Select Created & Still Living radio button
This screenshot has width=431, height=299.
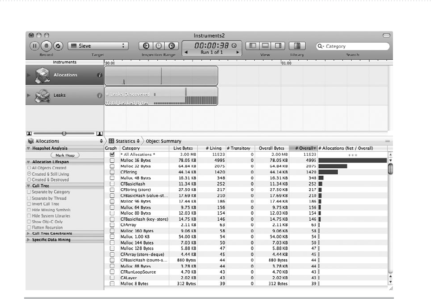point(29,174)
